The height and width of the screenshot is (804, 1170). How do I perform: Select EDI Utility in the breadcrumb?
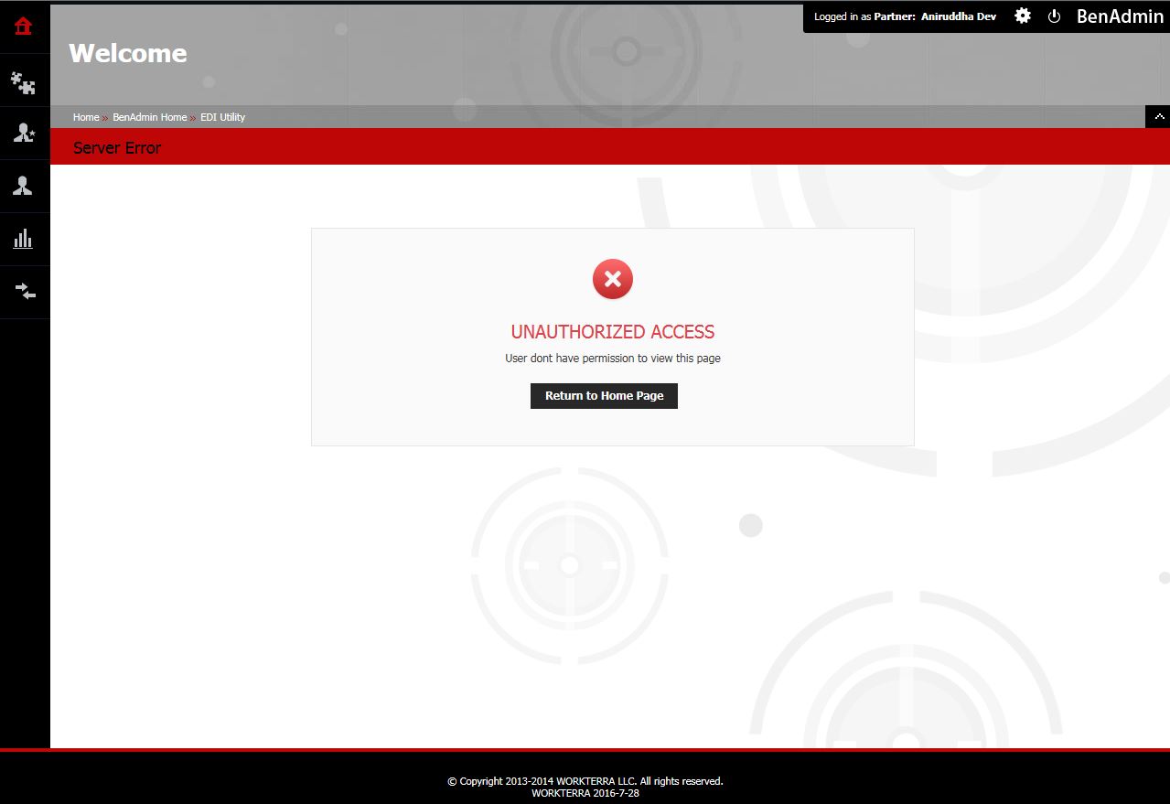(x=223, y=117)
